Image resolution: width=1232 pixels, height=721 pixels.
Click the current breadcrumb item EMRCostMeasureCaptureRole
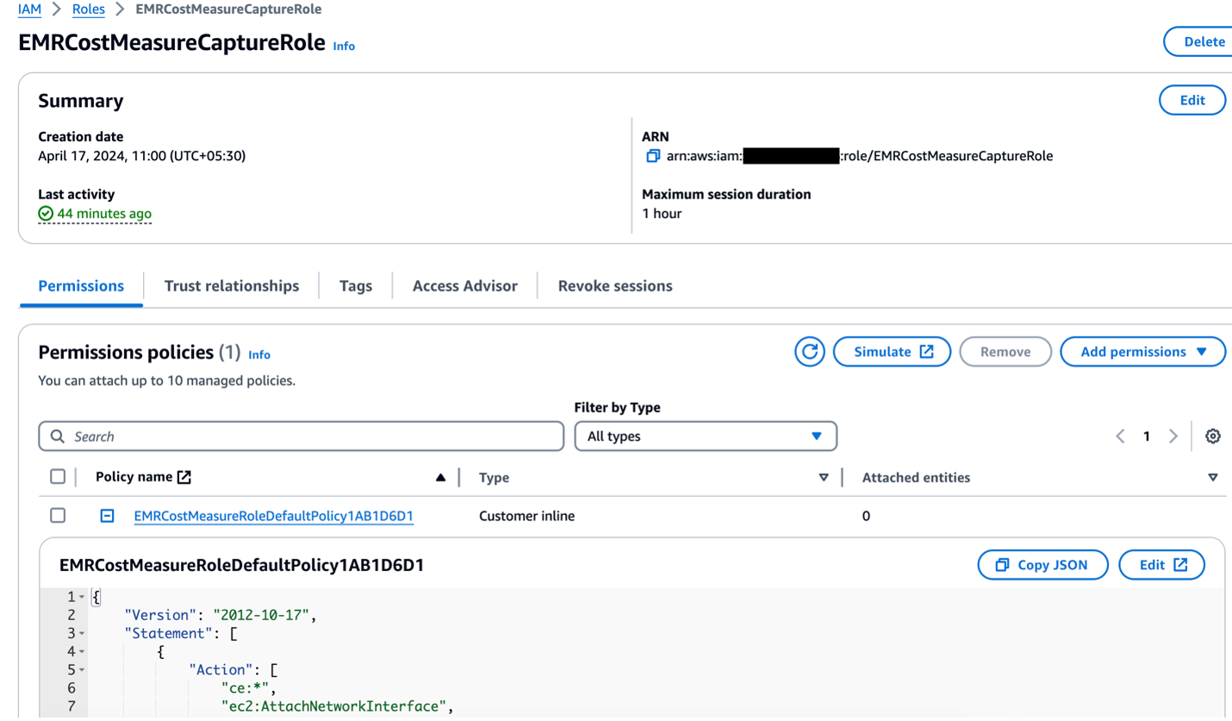coord(228,9)
